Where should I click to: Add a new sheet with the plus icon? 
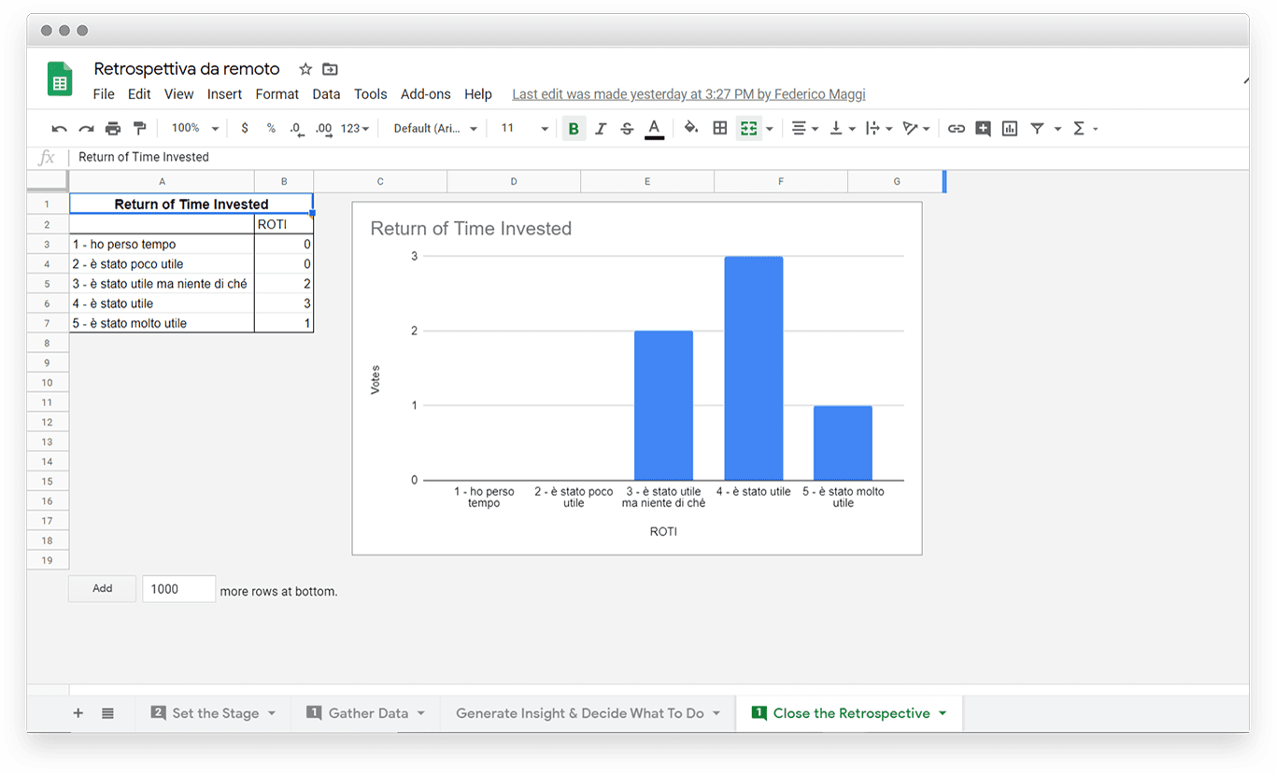coord(78,713)
